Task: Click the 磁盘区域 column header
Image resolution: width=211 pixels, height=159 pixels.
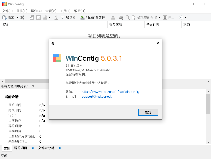Action: point(126,25)
